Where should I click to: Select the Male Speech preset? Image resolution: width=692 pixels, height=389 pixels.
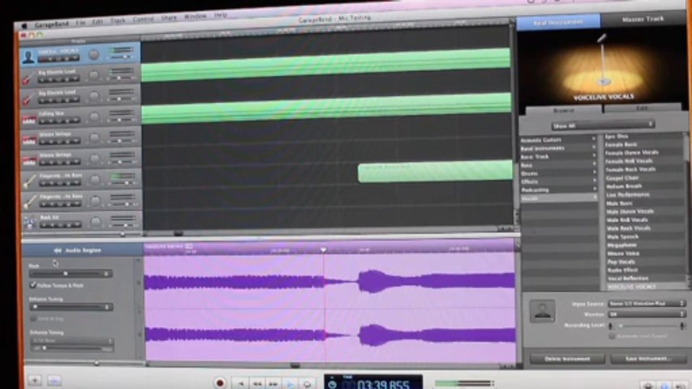pyautogui.click(x=622, y=237)
